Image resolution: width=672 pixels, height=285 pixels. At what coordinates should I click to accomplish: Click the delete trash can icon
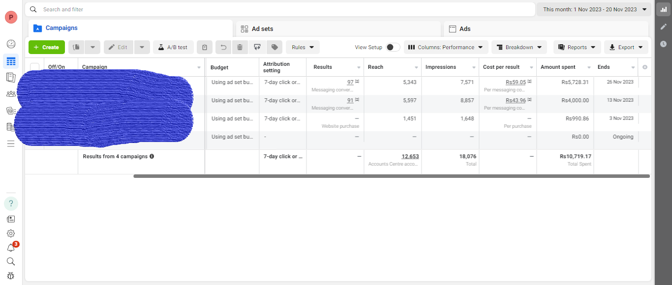(x=240, y=47)
